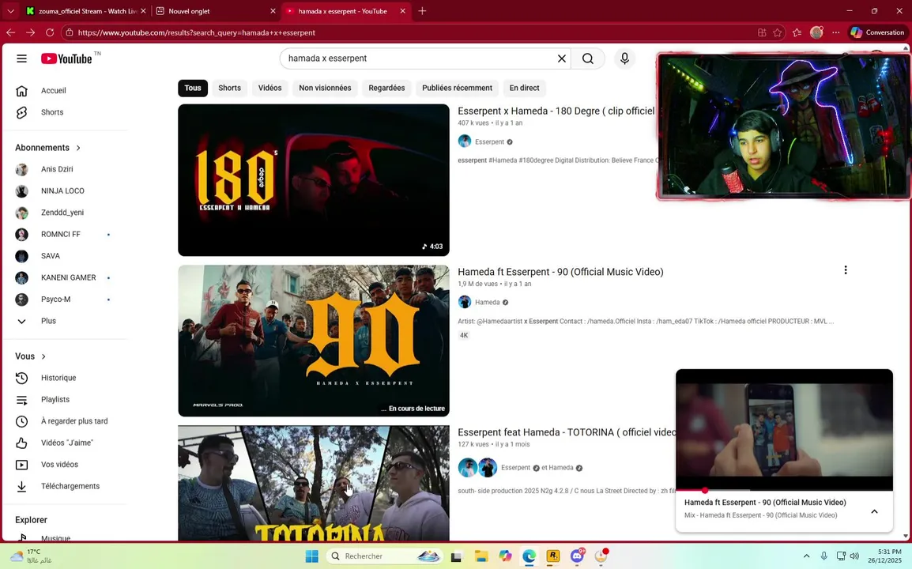912x569 pixels.
Task: Click the page vertical scrollbar
Action: tap(906, 291)
